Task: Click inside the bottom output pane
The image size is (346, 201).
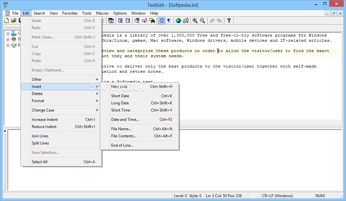Action: pyautogui.click(x=175, y=160)
